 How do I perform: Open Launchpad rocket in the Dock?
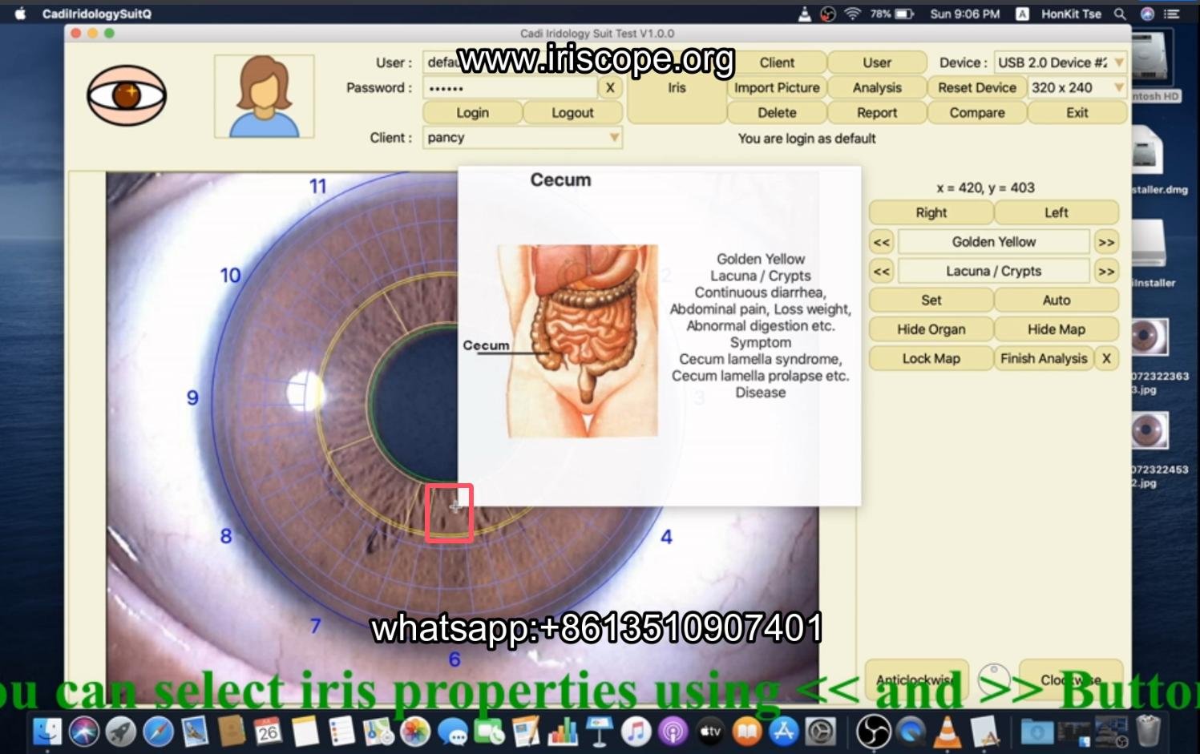point(121,731)
